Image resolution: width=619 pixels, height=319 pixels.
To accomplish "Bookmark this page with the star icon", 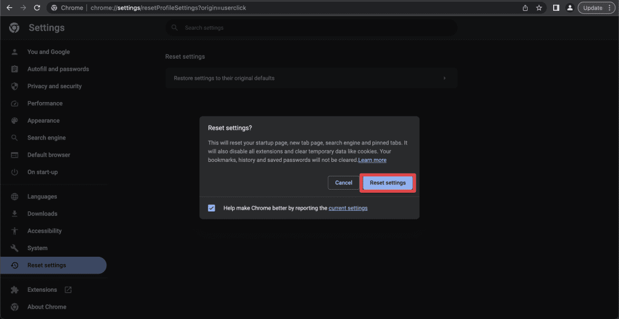I will pyautogui.click(x=539, y=8).
